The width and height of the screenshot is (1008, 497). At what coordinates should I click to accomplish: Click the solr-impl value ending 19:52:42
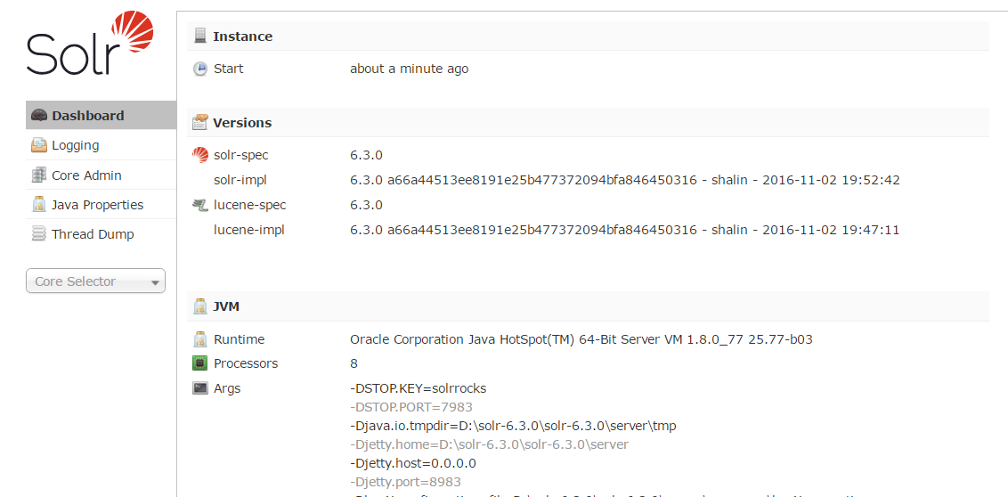tap(625, 180)
